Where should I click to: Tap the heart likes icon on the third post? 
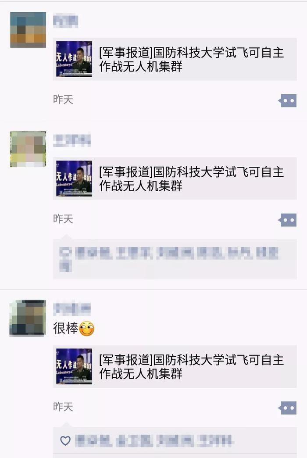coord(65,440)
